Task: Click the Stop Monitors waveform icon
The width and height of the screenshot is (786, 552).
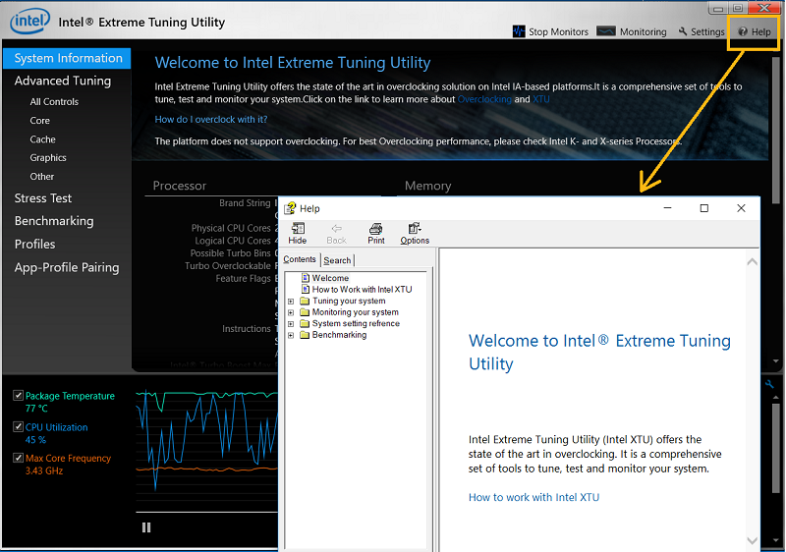Action: 519,31
